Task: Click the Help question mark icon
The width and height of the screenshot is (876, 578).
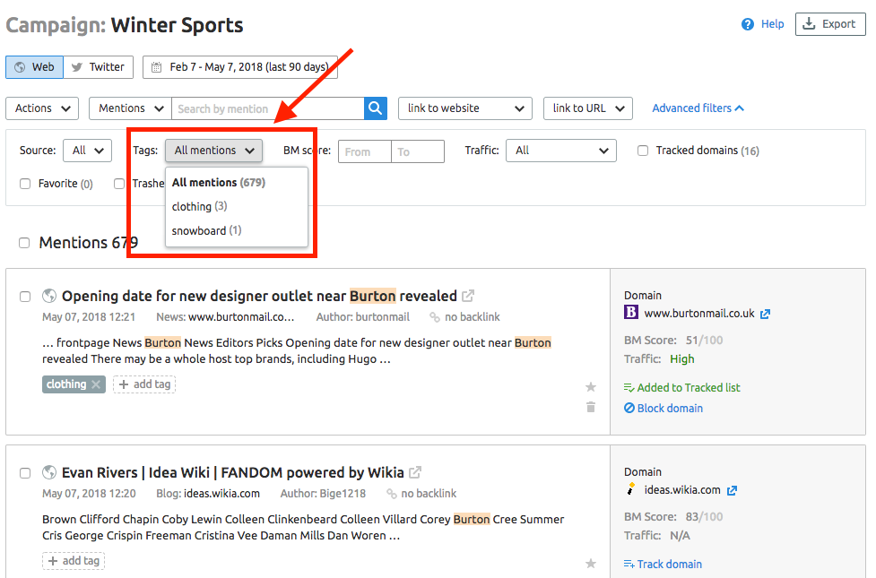Action: pyautogui.click(x=748, y=24)
